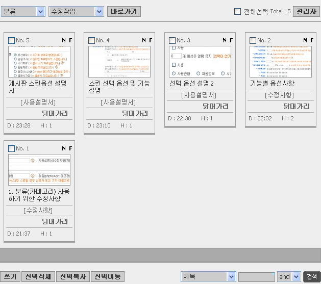This screenshot has height=284, width=321.
Task: Click the F icon on post No. 1
Action: (70, 148)
